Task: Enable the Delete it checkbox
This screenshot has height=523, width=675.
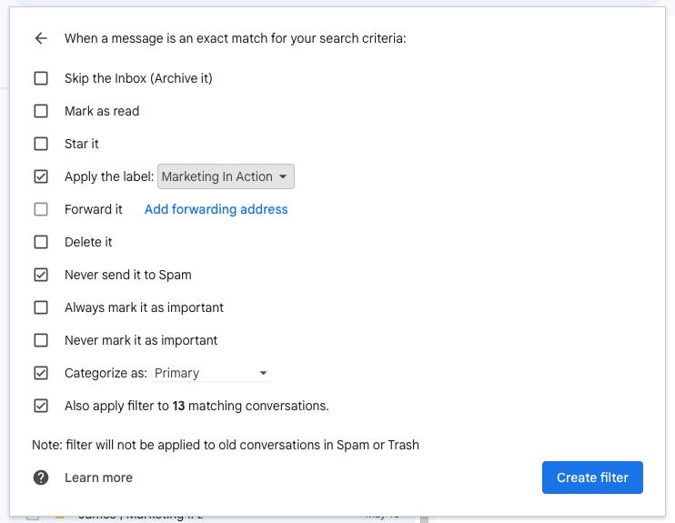Action: point(41,242)
